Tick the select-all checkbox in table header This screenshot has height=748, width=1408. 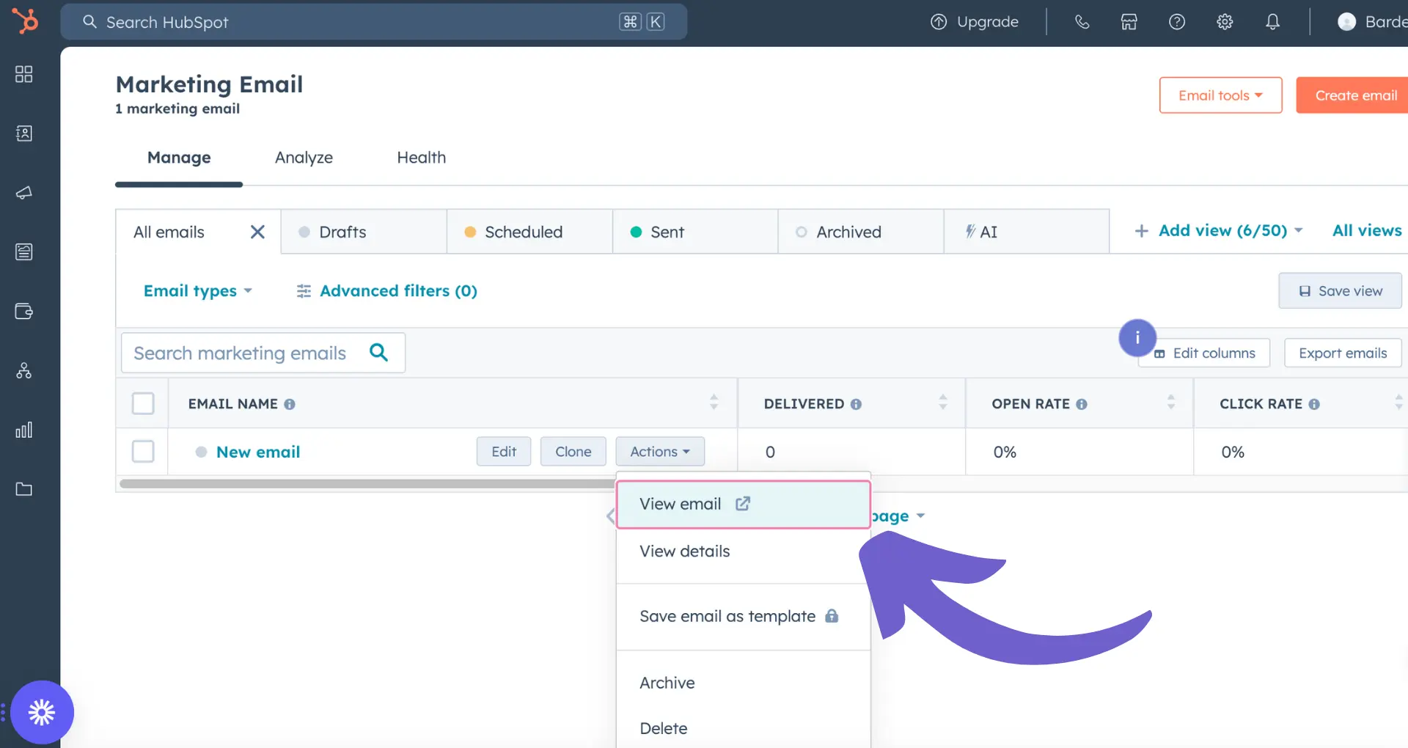coord(143,403)
